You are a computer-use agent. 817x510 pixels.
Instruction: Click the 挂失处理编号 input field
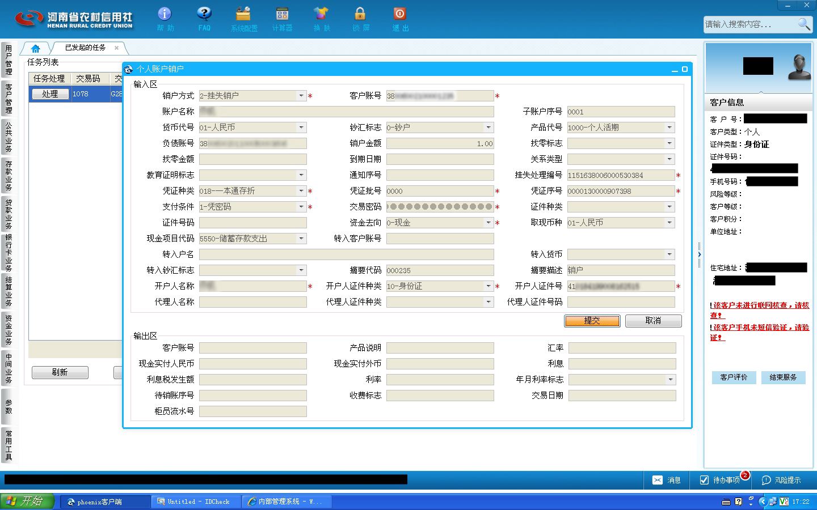click(621, 175)
